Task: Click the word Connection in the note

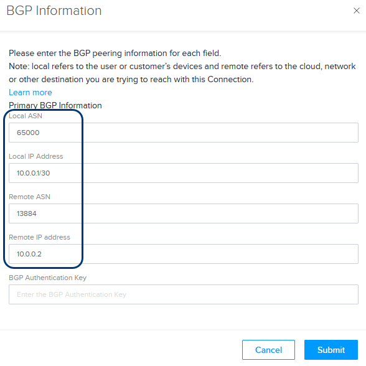Action: pyautogui.click(x=230, y=80)
